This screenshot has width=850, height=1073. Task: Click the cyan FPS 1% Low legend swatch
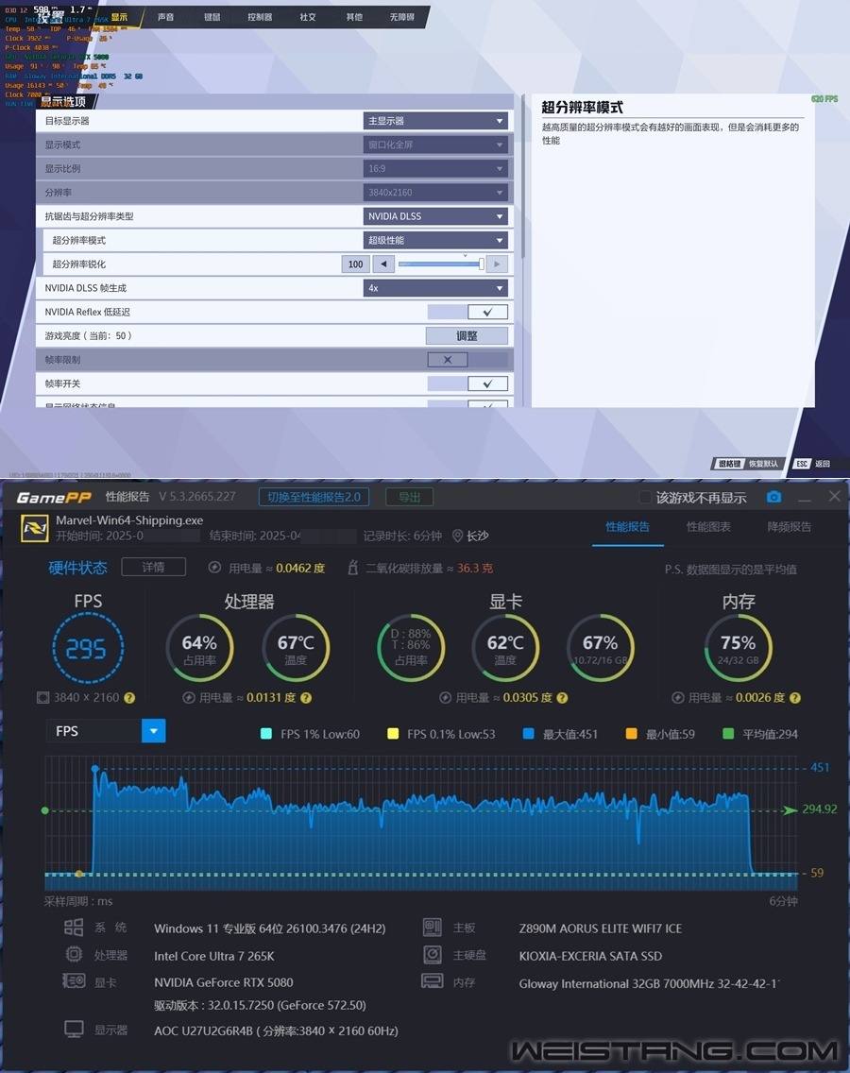[267, 734]
